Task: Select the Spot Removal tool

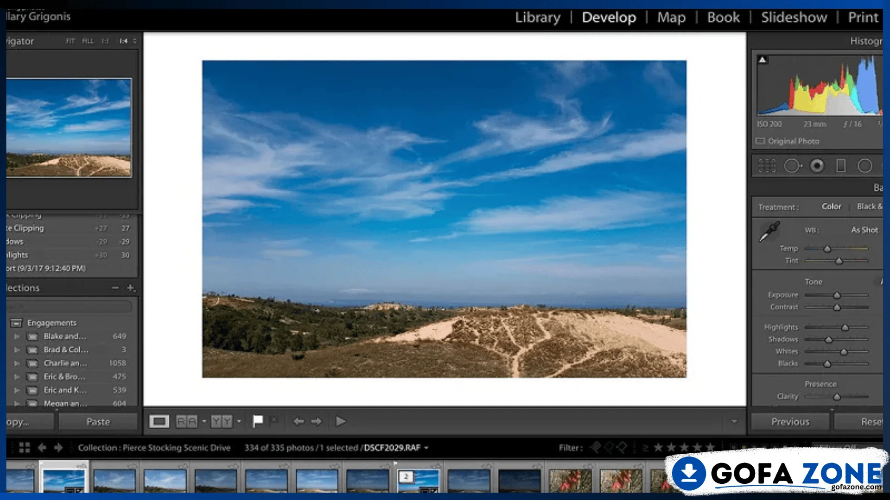Action: tap(793, 166)
